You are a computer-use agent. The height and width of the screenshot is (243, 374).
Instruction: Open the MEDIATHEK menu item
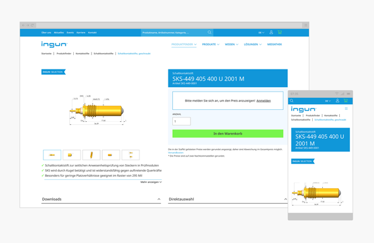tap(274, 44)
